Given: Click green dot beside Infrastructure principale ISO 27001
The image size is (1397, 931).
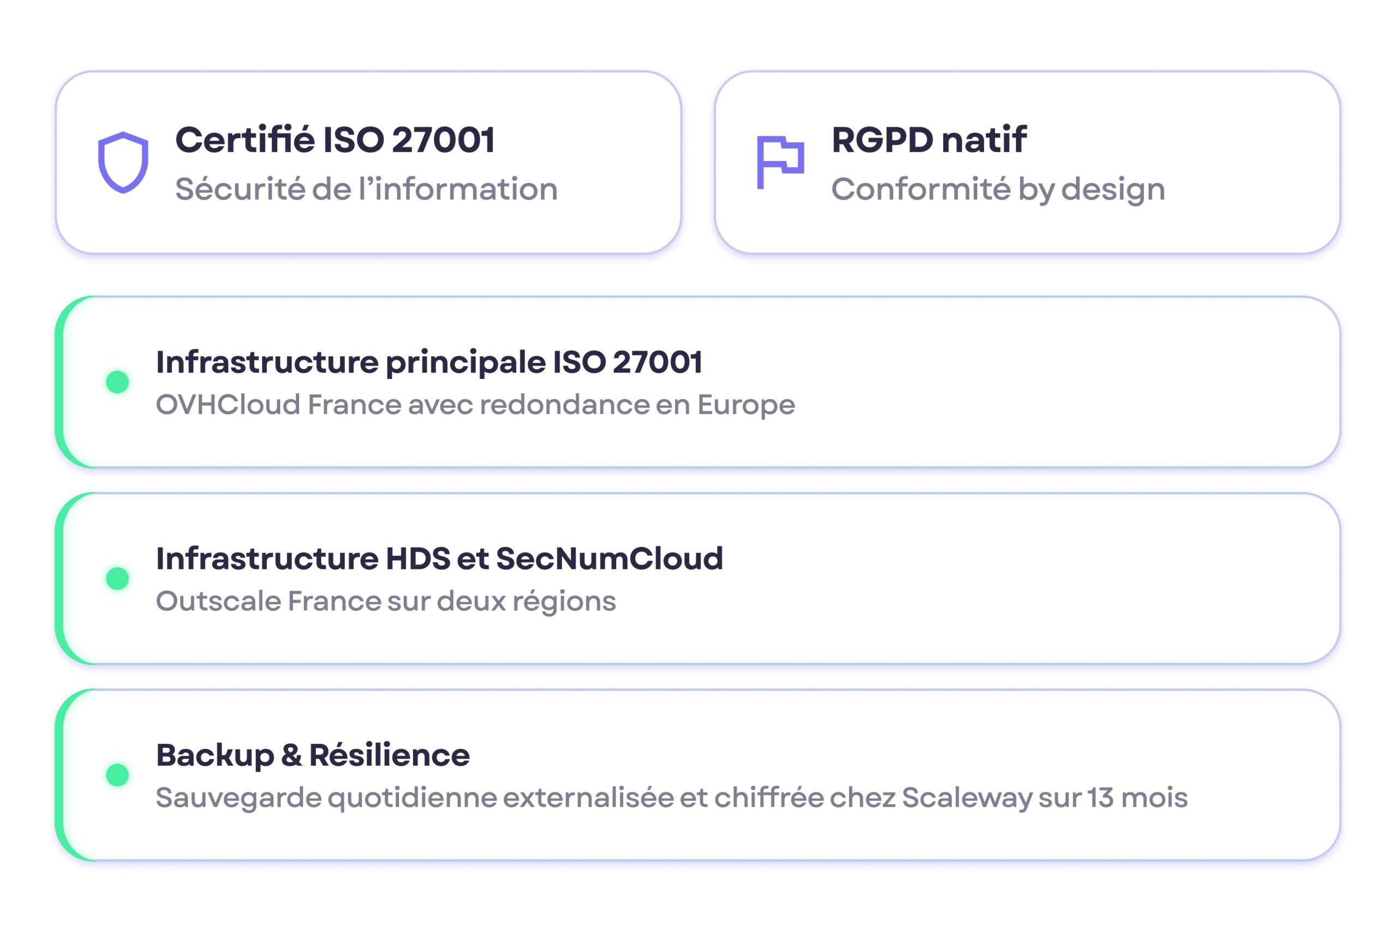Looking at the screenshot, I should coord(118,382).
